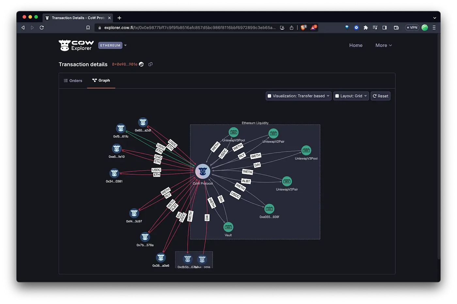
Task: Click the address bar URL field
Action: [x=190, y=28]
